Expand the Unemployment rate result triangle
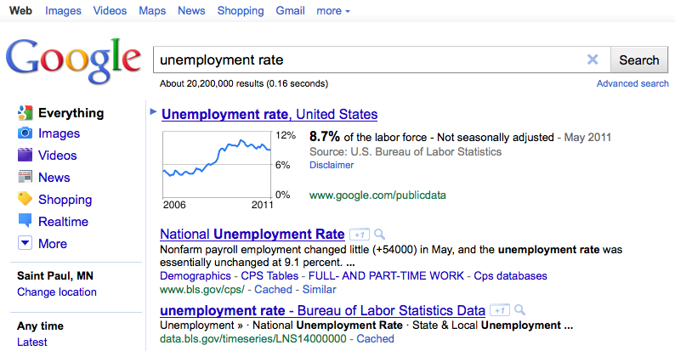 coord(153,112)
